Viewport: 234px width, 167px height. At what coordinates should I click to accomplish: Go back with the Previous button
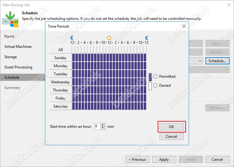137,159
